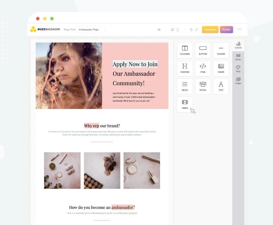Toggle page preview with eye icon

tap(159, 30)
